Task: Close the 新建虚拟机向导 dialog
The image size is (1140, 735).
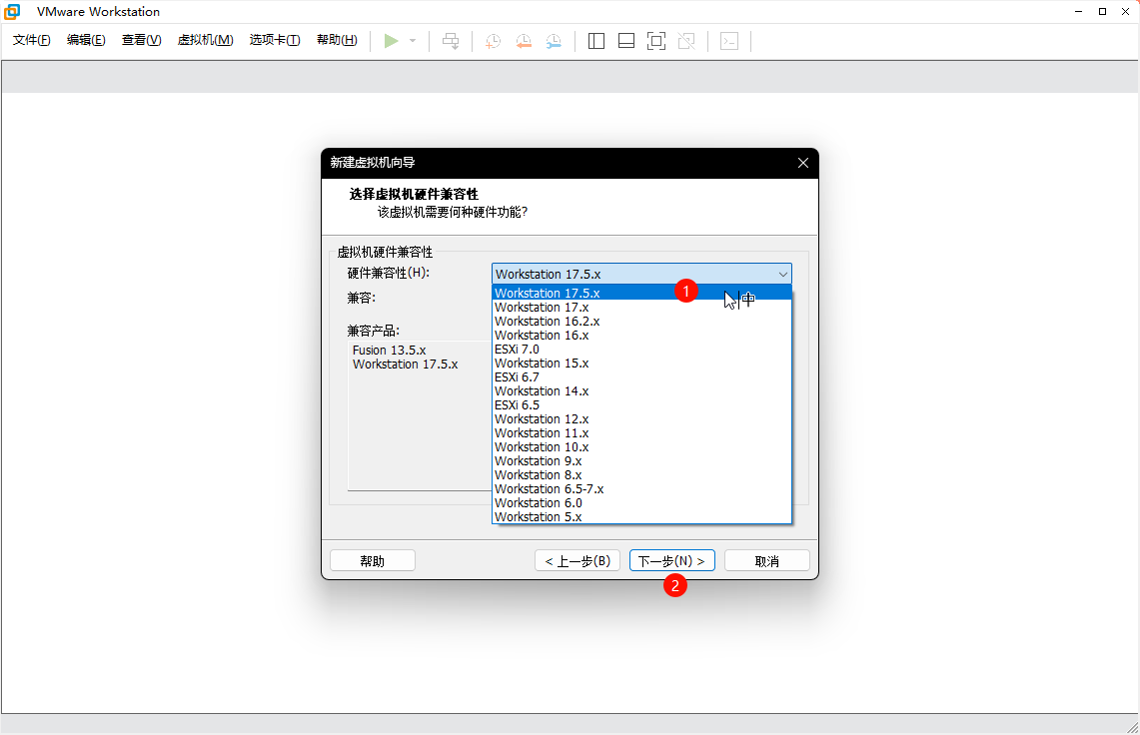Action: [x=802, y=163]
